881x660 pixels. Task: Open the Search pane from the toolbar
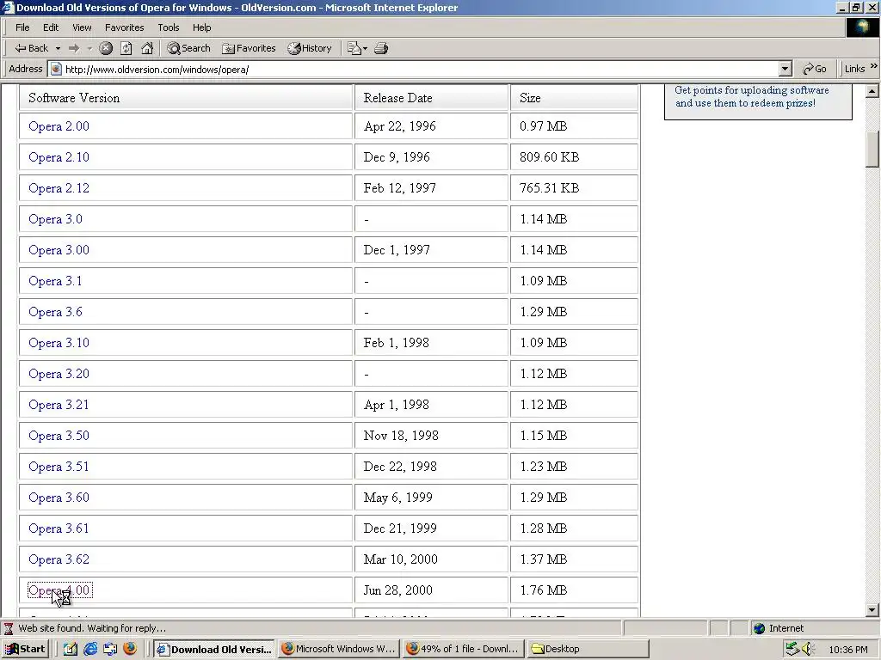click(x=188, y=48)
